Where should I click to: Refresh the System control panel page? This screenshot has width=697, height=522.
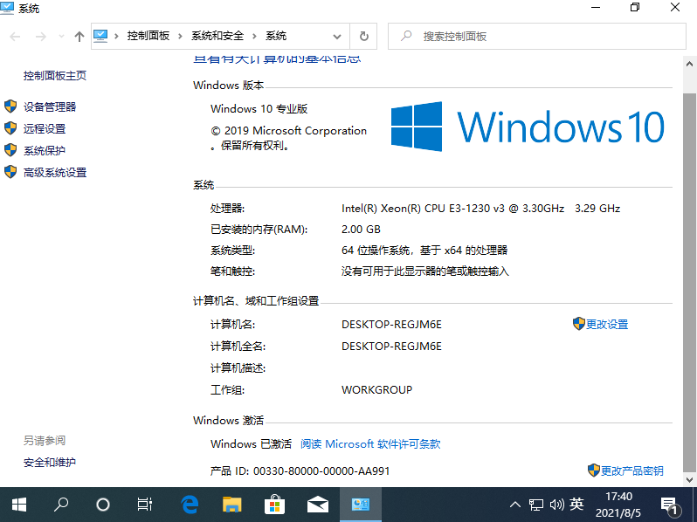(x=364, y=37)
